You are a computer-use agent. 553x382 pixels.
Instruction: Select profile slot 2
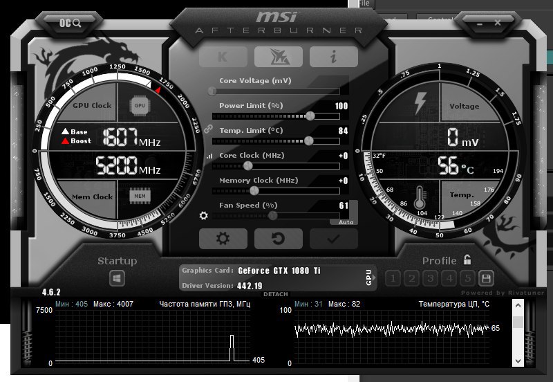(x=411, y=278)
